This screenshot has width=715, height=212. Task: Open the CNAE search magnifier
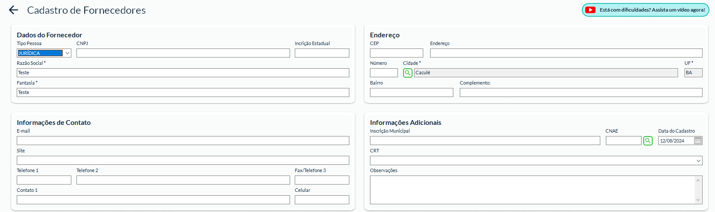point(648,141)
